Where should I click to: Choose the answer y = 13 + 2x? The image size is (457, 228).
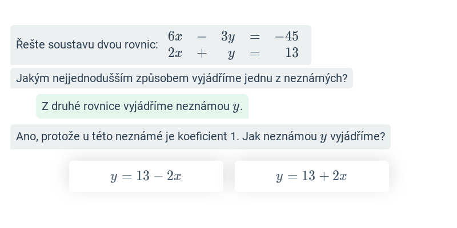click(x=311, y=176)
